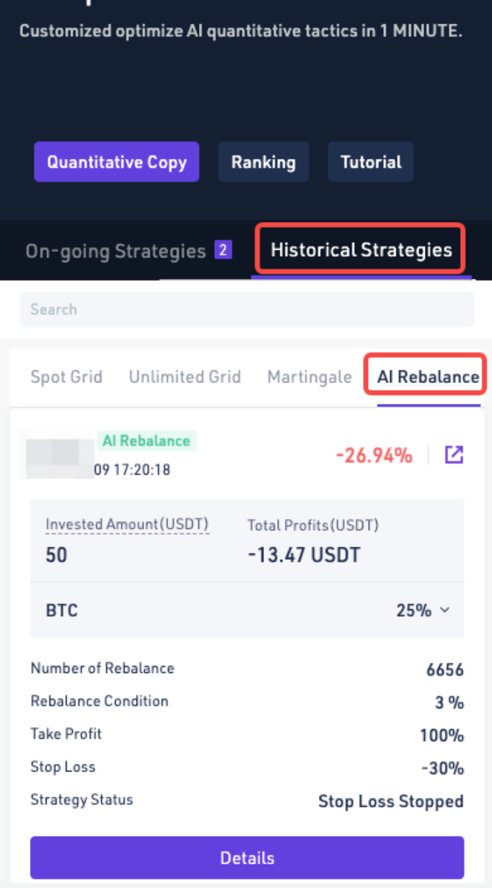
Task: Focus the Search input field
Action: tap(247, 309)
